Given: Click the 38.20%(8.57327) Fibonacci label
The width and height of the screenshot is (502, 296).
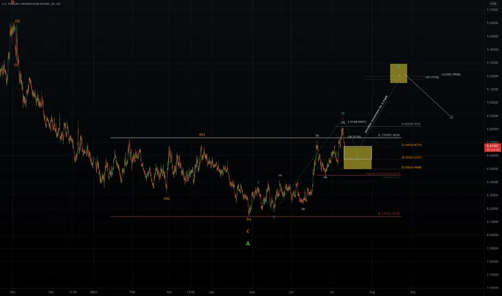Looking at the screenshot, I should (412, 158).
